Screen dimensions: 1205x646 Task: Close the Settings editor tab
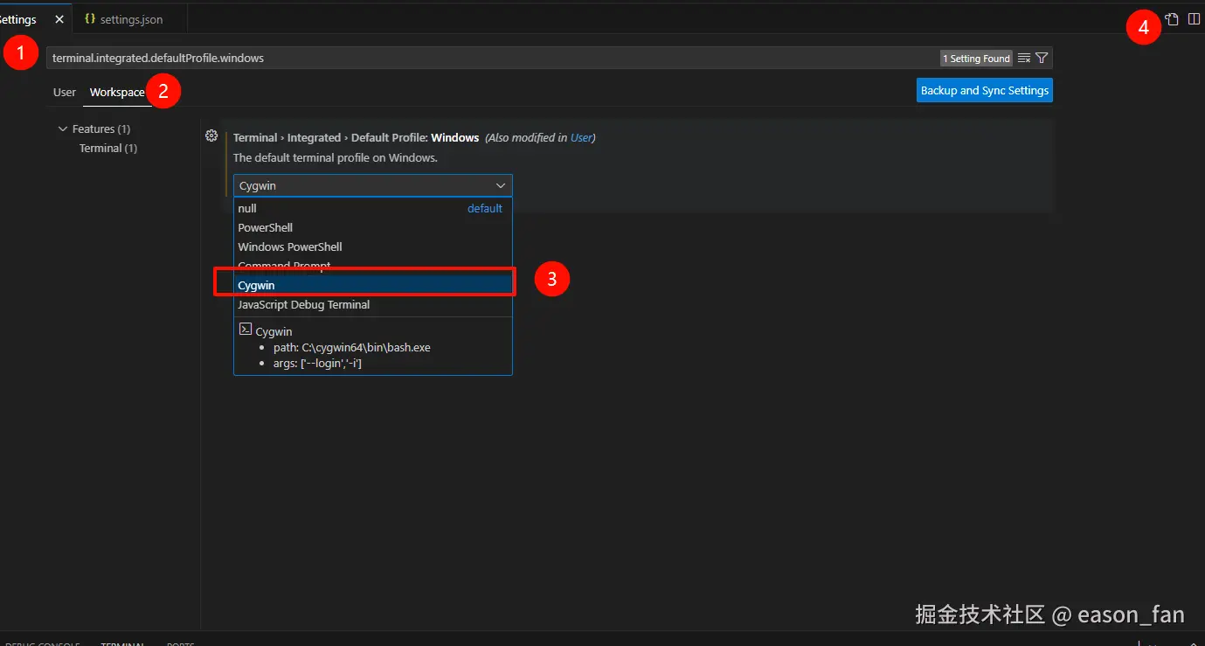pos(59,19)
